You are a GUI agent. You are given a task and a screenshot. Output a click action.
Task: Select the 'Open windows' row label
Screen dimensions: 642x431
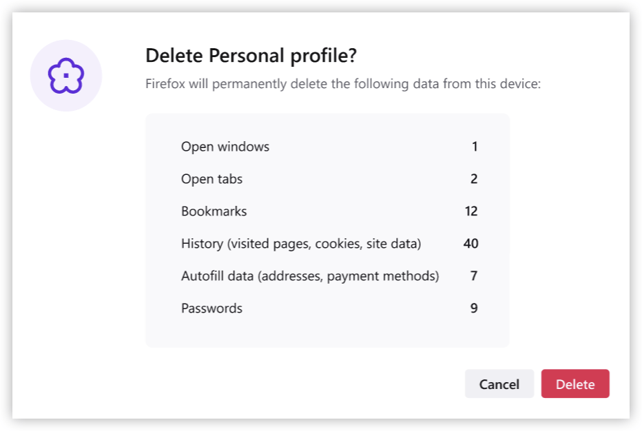225,147
